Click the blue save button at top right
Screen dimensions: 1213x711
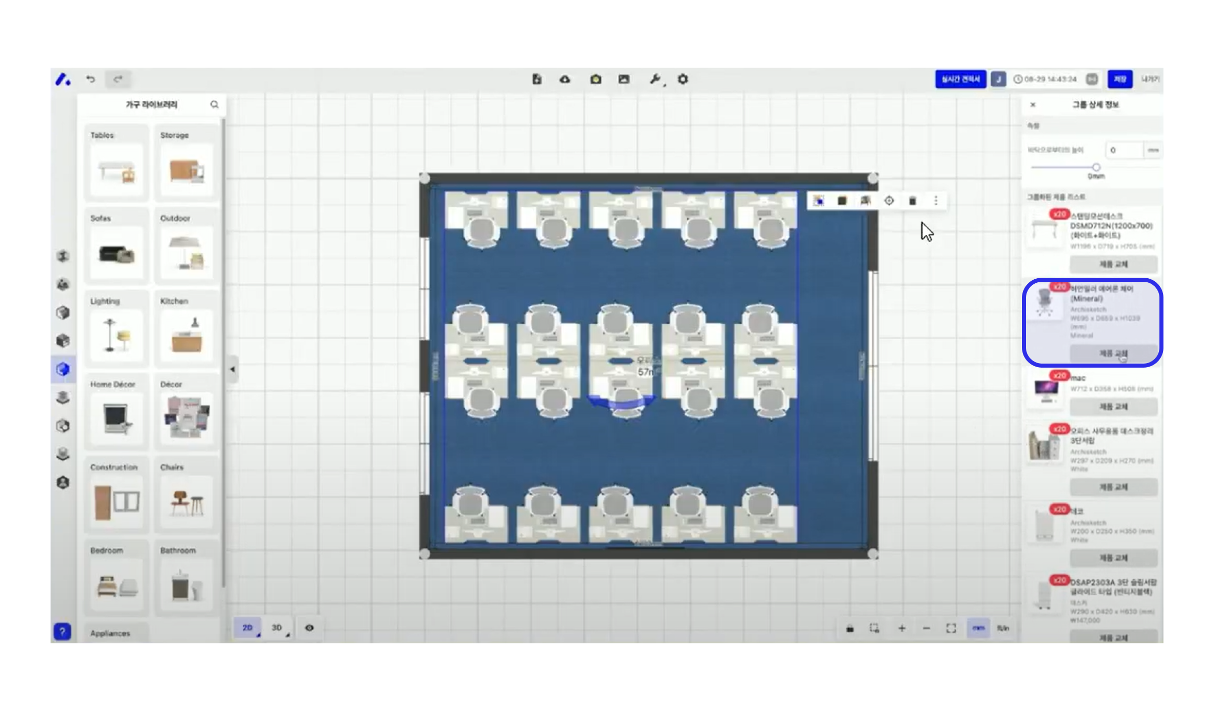[1120, 79]
